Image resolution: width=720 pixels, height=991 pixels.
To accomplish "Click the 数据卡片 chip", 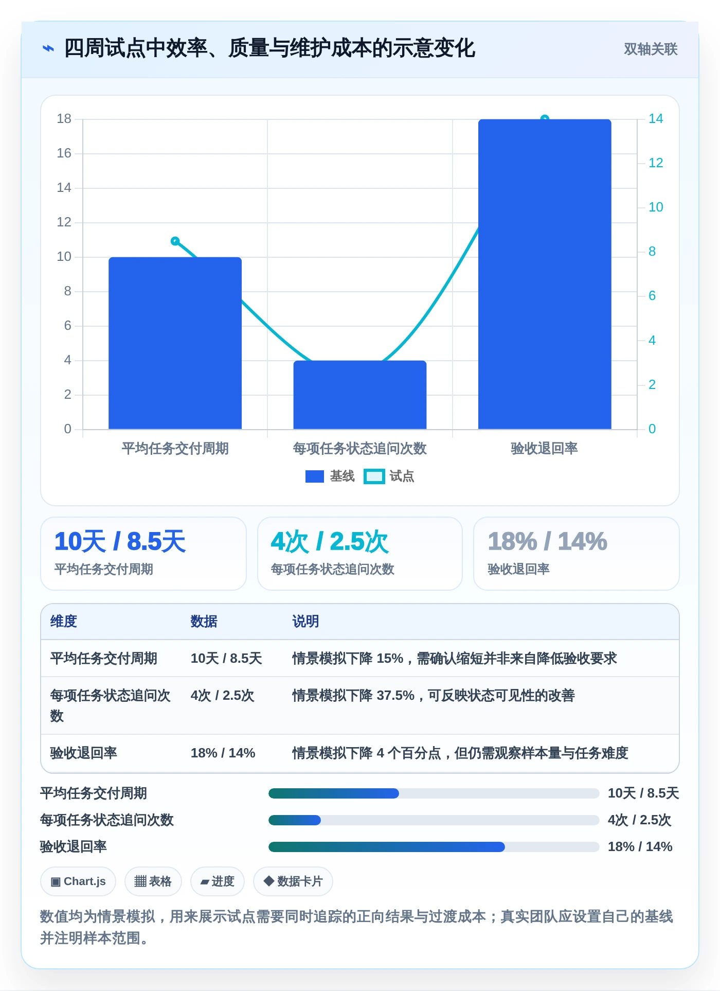I will (293, 881).
